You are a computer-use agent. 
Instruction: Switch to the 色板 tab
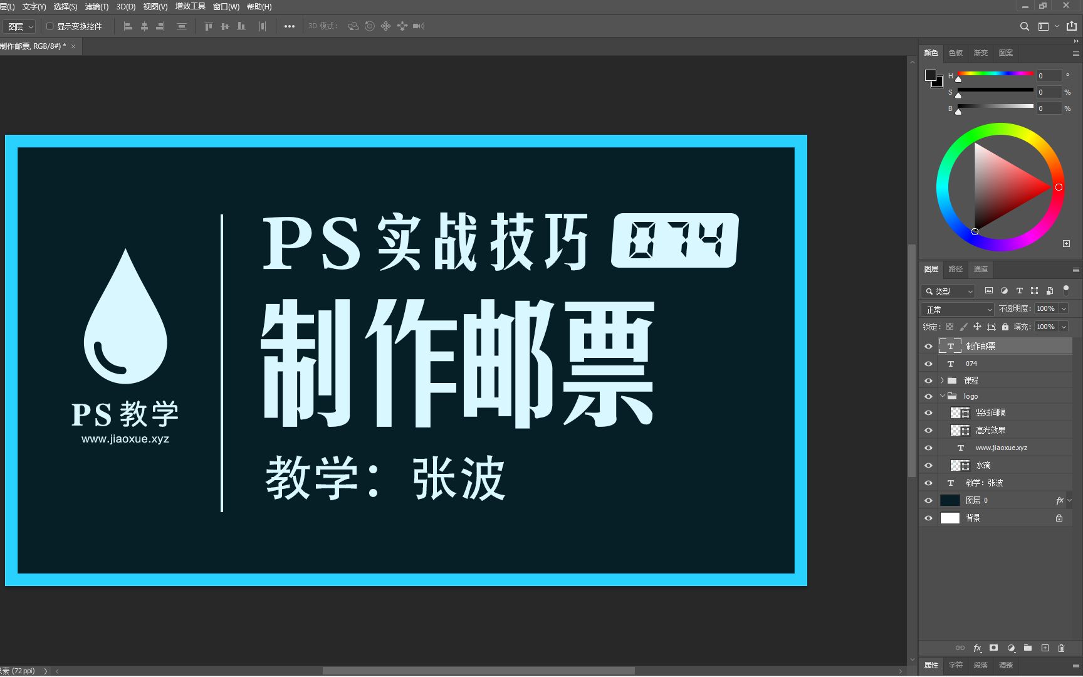[x=955, y=53]
